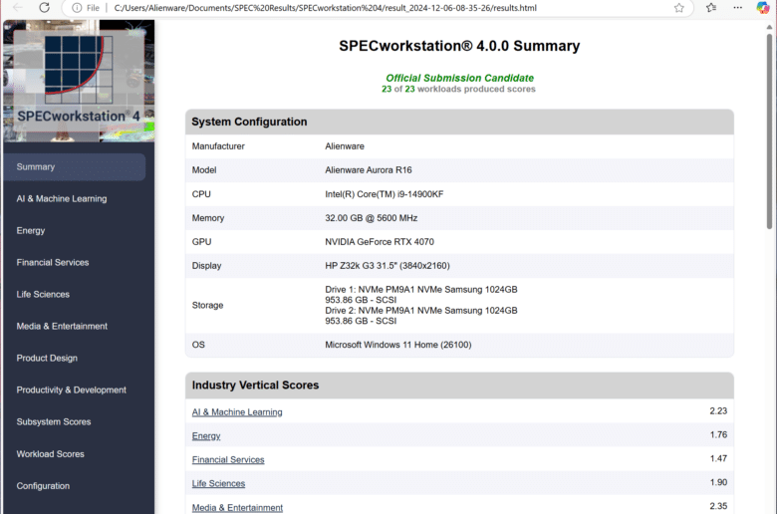
Task: Open Workload Scores in the sidebar
Action: [51, 454]
